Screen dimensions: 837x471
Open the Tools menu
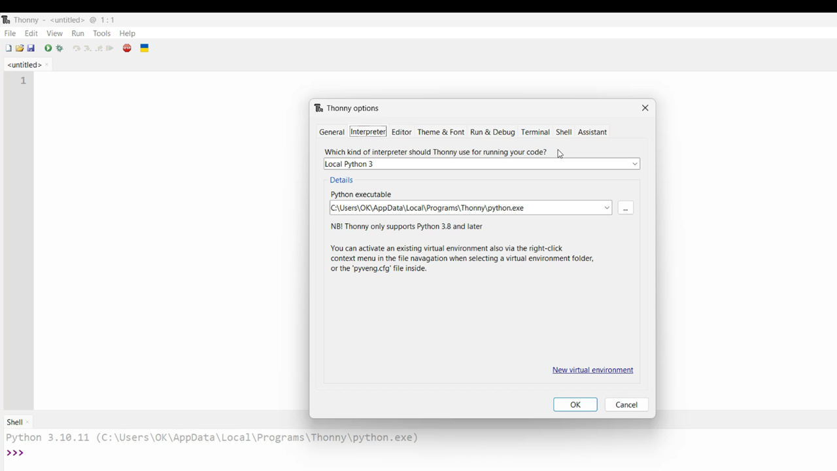pyautogui.click(x=101, y=33)
